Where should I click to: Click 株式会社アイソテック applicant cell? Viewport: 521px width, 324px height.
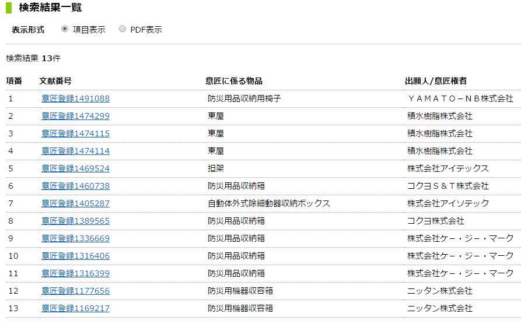tap(448, 203)
